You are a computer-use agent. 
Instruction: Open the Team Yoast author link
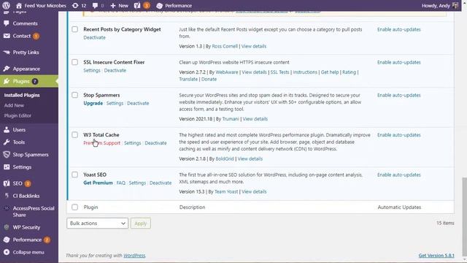pos(226,191)
